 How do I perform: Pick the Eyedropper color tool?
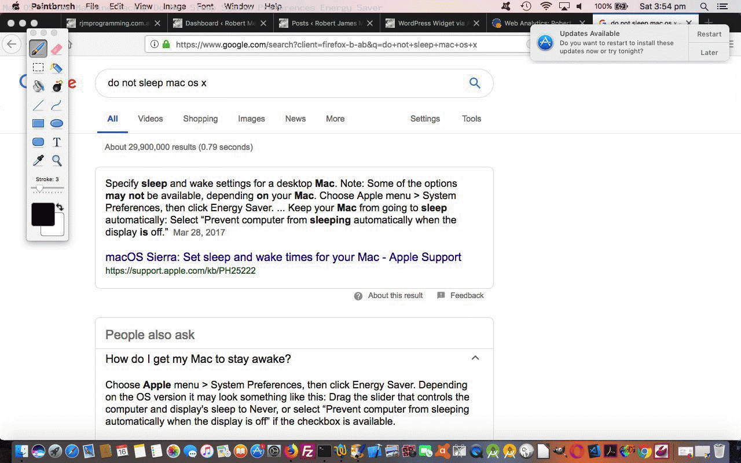point(38,160)
